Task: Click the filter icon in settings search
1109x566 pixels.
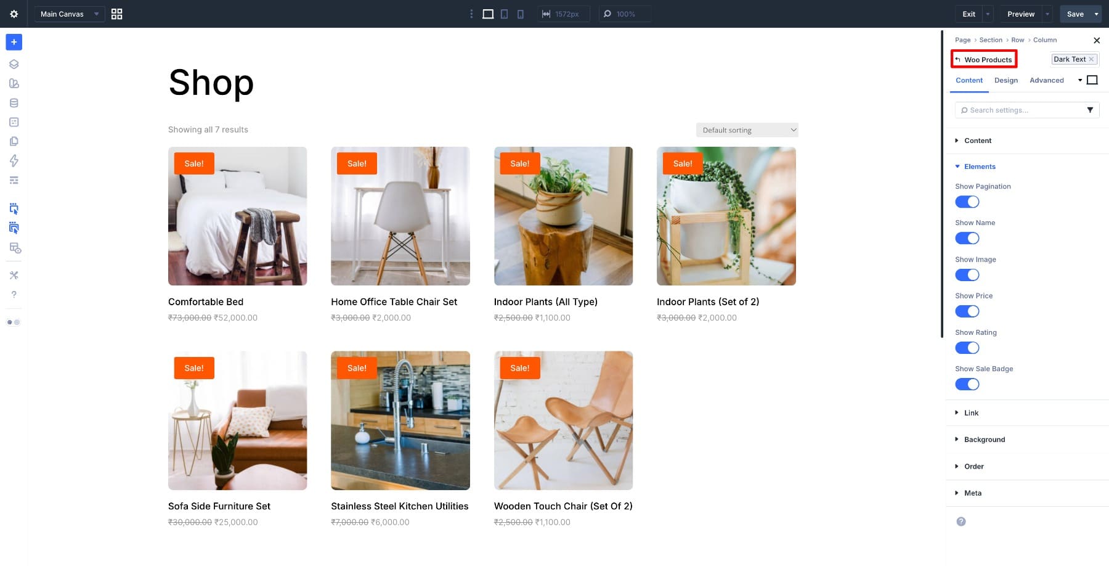Action: click(1090, 110)
